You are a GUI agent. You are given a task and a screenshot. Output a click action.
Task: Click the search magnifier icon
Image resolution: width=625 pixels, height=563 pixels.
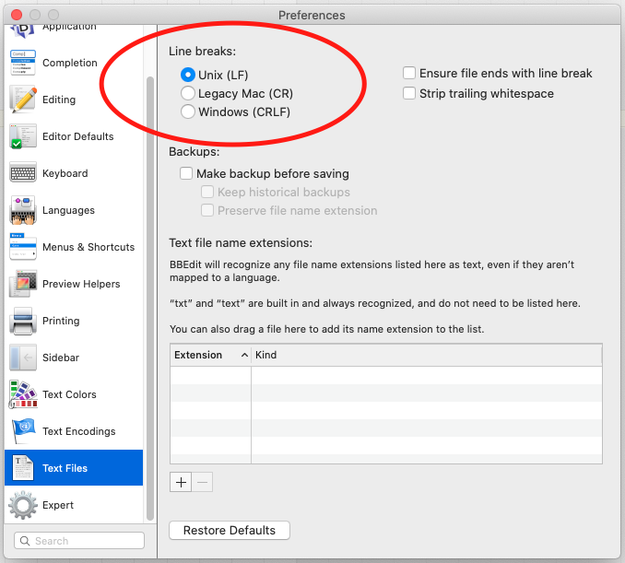[x=25, y=541]
